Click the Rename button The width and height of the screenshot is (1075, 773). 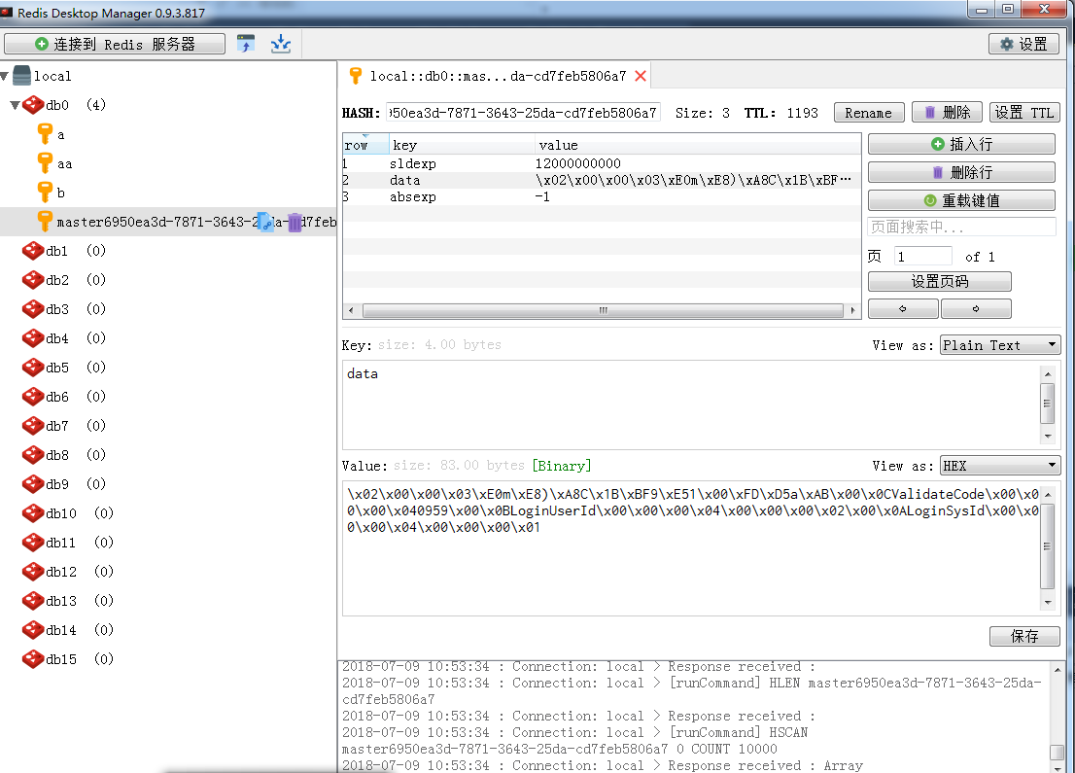pyautogui.click(x=869, y=113)
